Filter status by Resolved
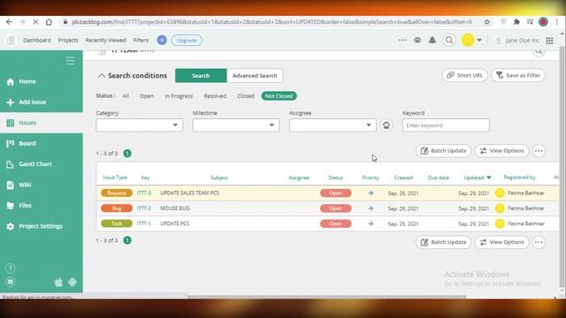 point(215,96)
